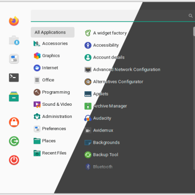Click the Account details user icon
Screen dimensions: 195x195
[88, 58]
